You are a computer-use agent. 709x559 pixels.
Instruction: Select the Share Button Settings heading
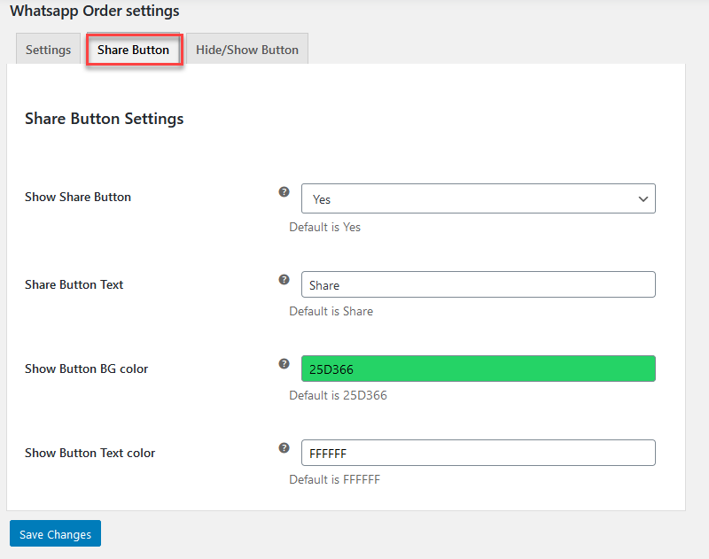pyautogui.click(x=105, y=119)
